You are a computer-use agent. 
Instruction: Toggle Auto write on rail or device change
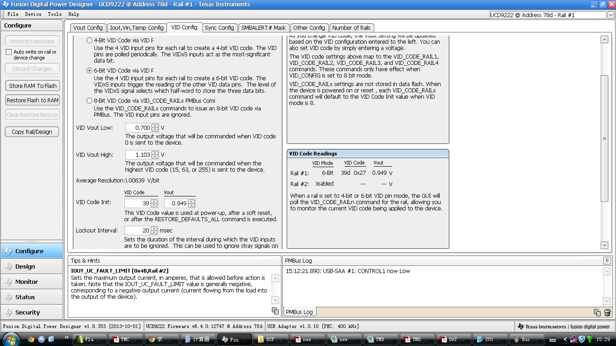coord(9,52)
